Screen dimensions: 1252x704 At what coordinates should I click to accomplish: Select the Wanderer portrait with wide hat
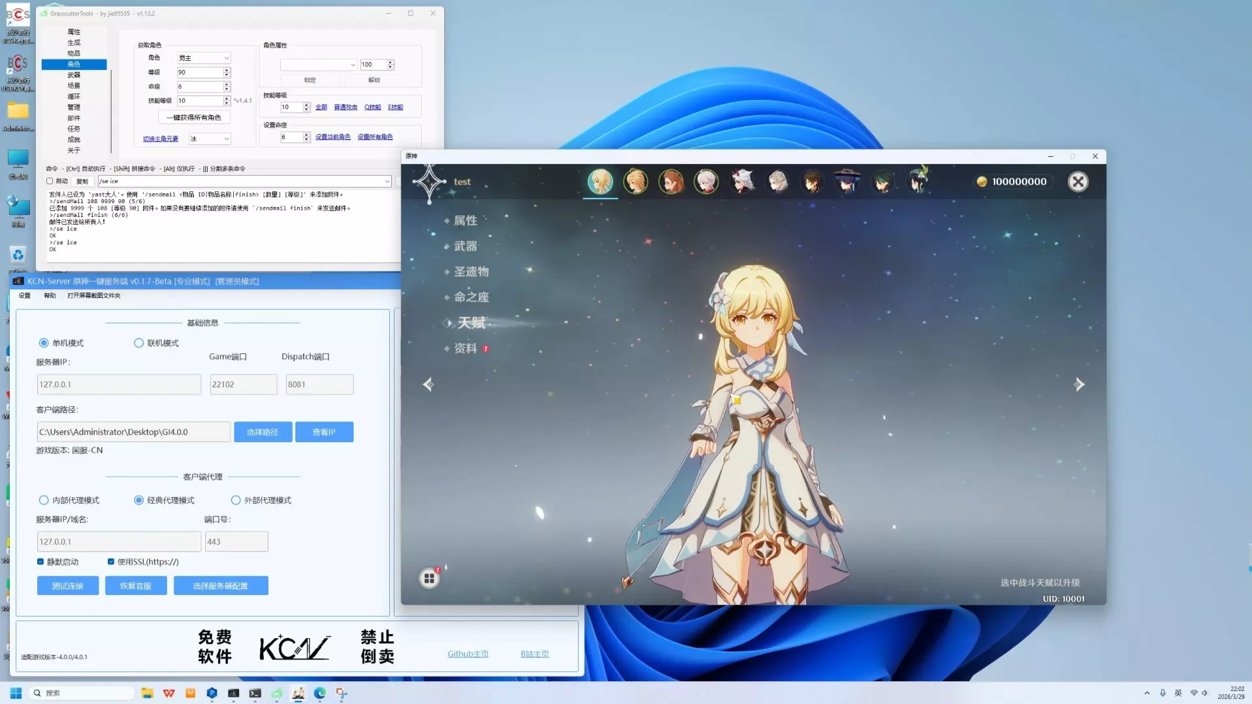[847, 182]
